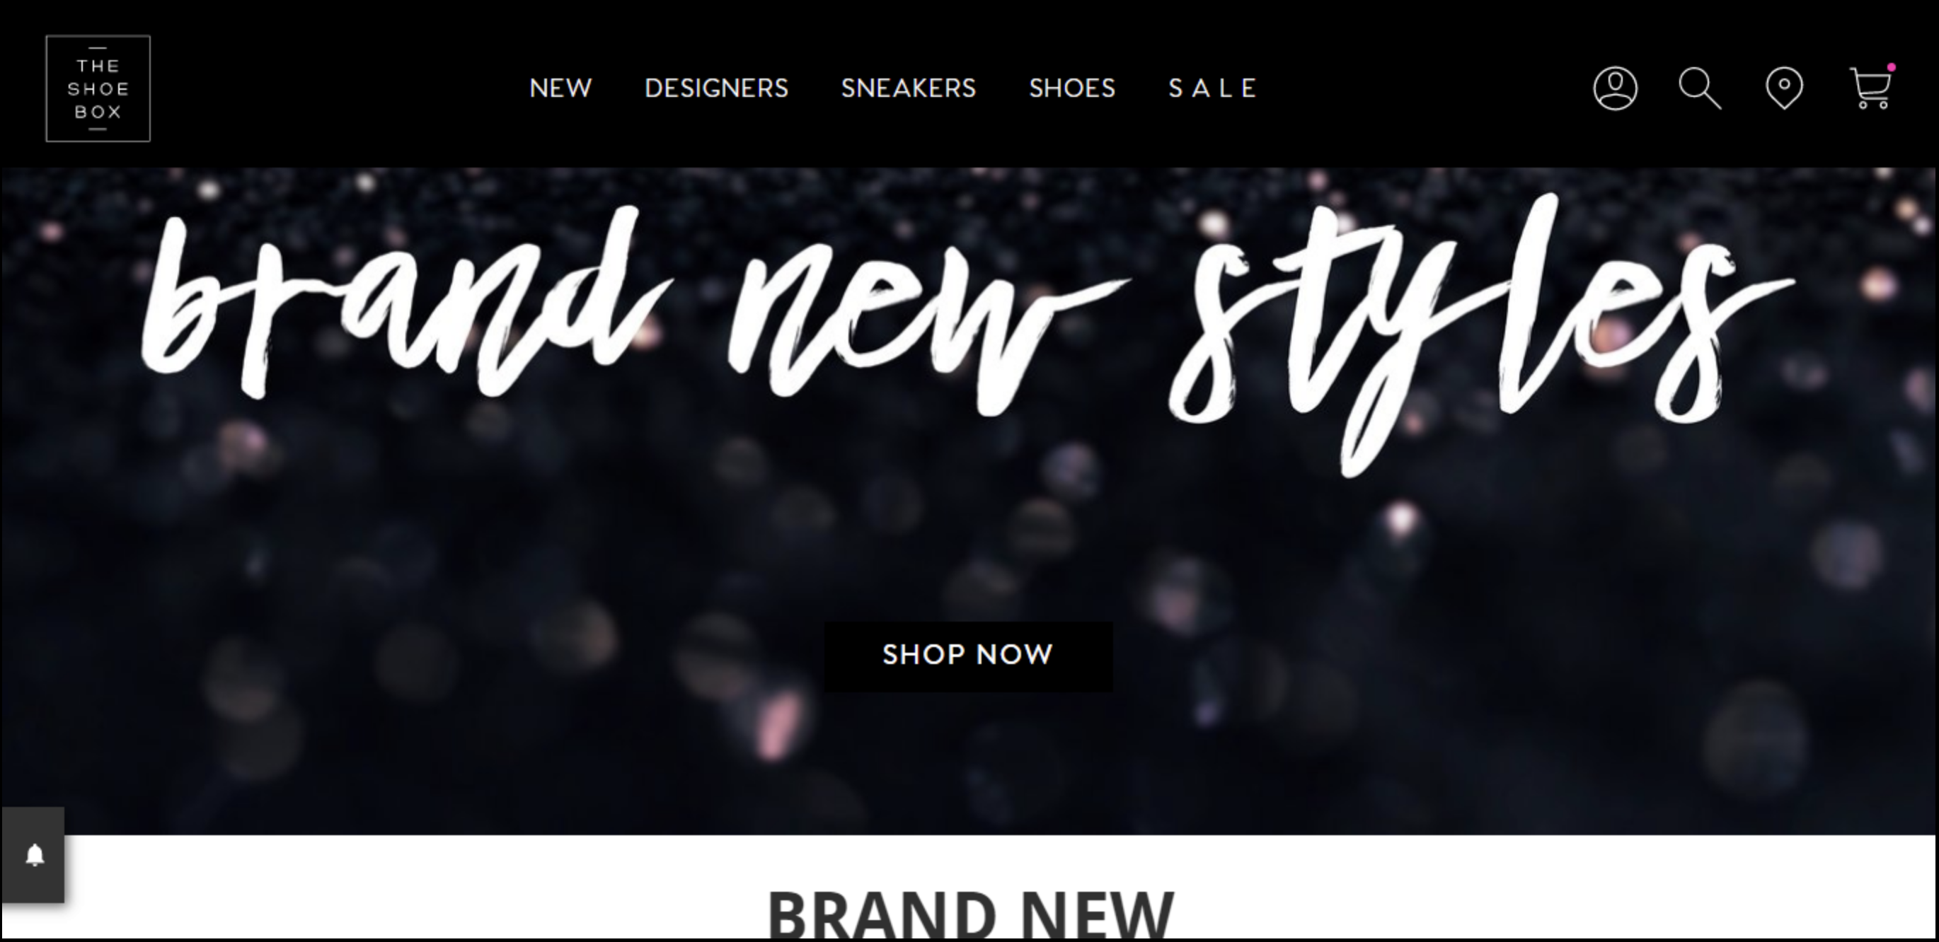Open the SNEAKERS menu
1939x942 pixels.
[x=909, y=89]
